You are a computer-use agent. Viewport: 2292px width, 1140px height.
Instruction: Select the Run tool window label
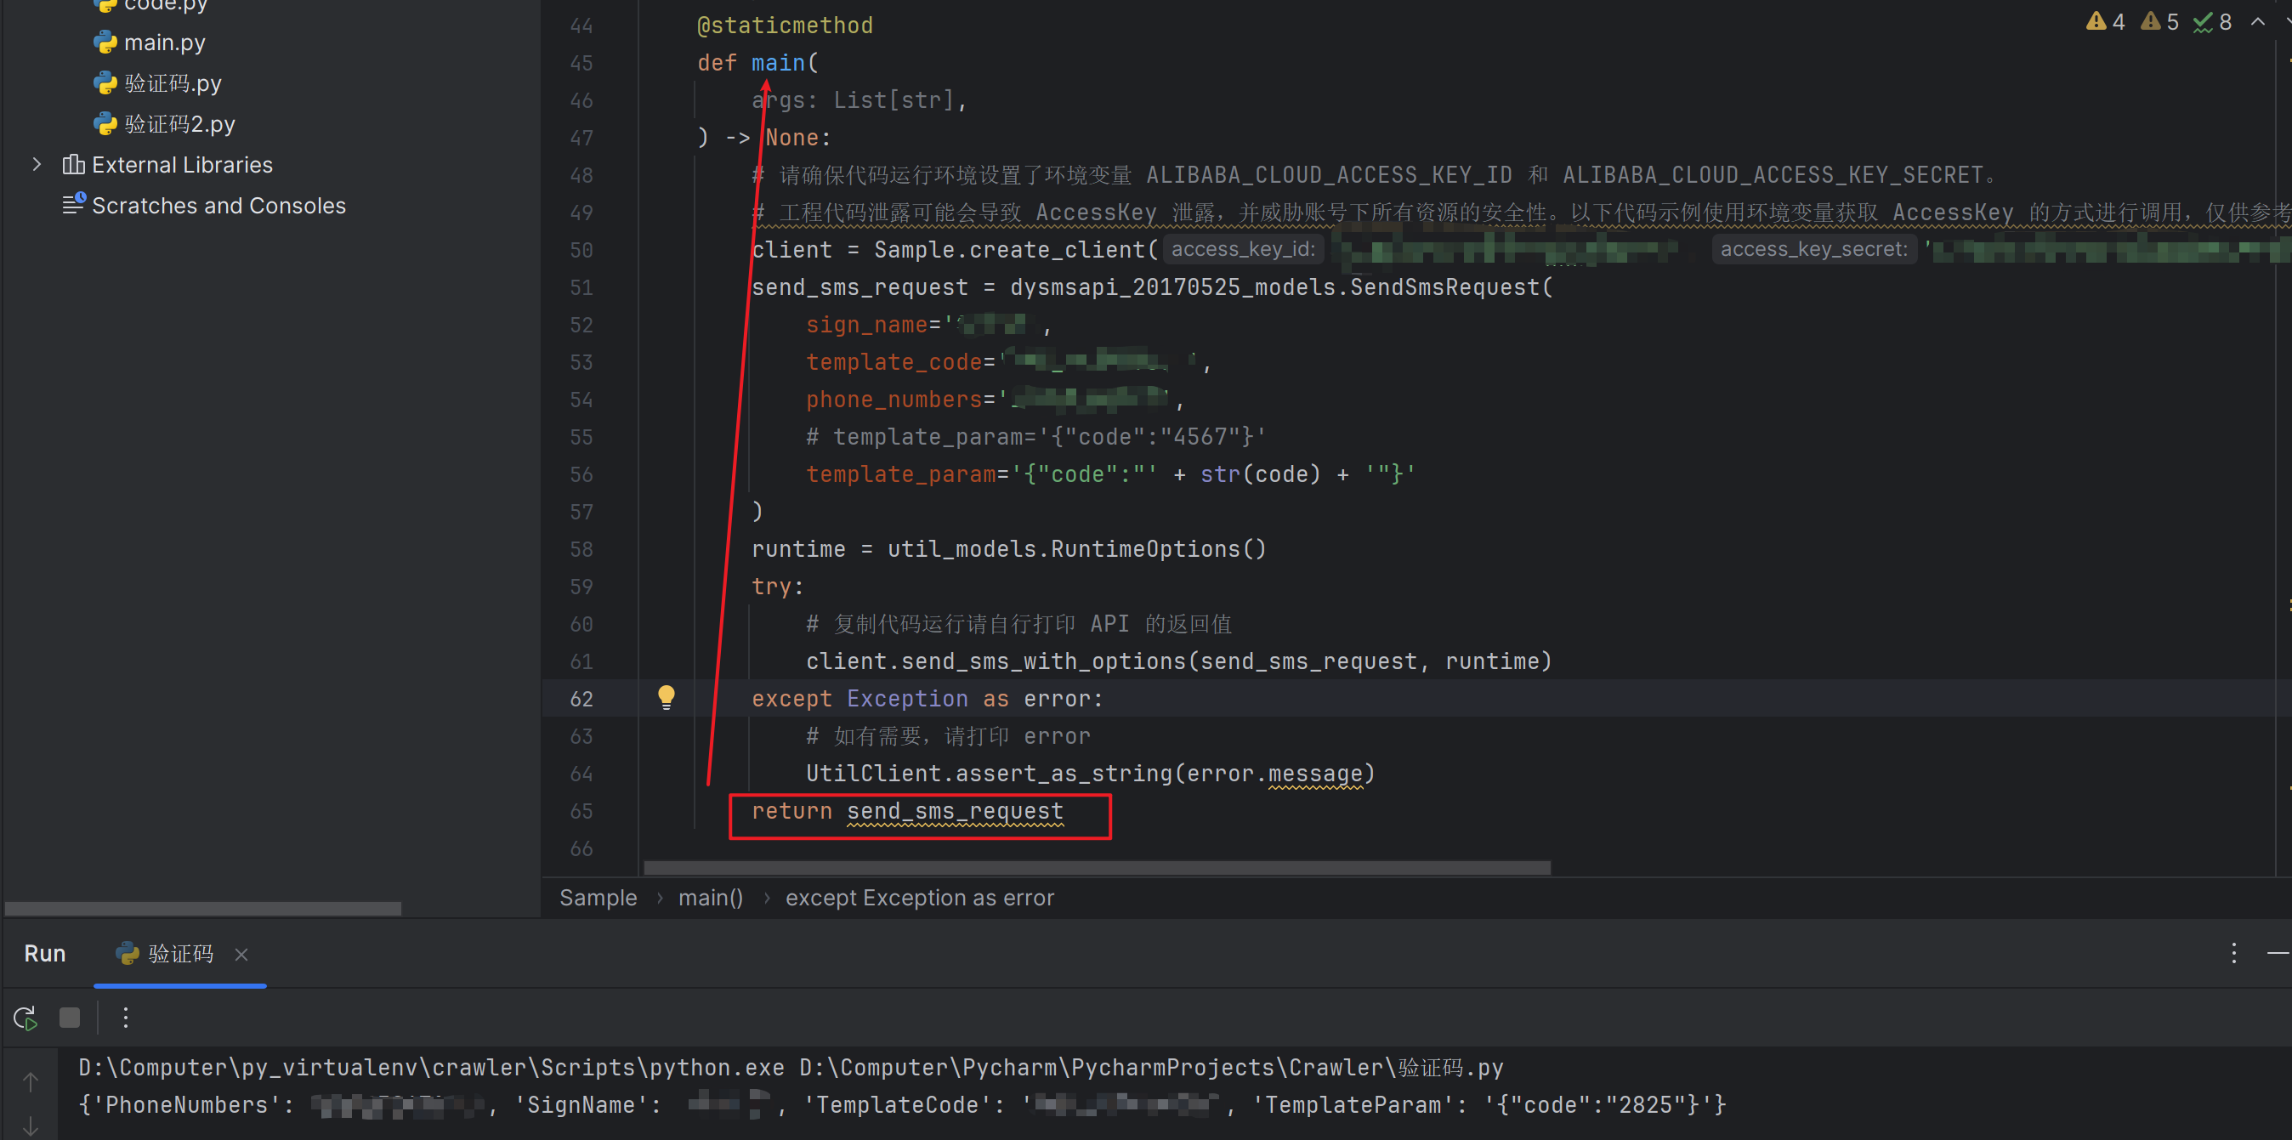click(44, 953)
